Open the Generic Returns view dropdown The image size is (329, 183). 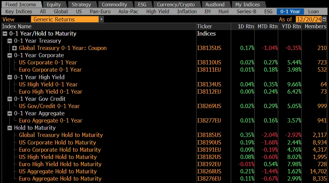coord(102,19)
